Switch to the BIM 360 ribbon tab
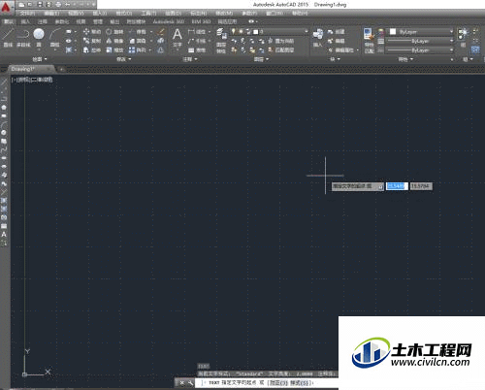The width and height of the screenshot is (485, 390). [201, 21]
